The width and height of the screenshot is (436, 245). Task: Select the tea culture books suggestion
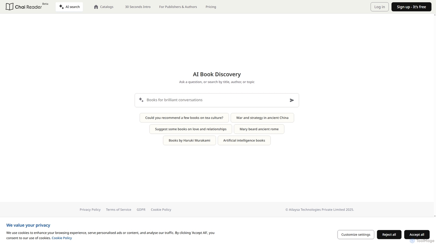184,118
